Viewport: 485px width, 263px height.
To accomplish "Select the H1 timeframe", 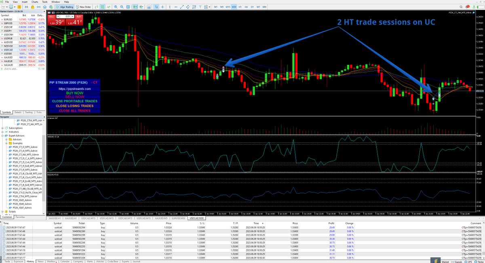I will (240, 7).
